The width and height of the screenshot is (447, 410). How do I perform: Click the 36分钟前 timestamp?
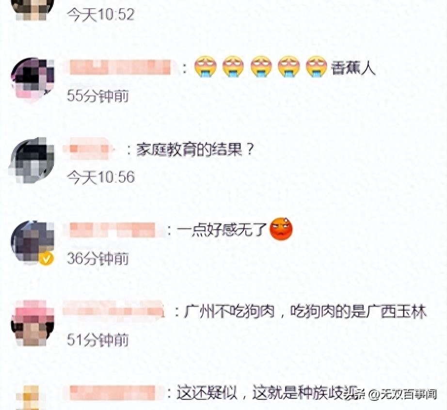point(98,258)
